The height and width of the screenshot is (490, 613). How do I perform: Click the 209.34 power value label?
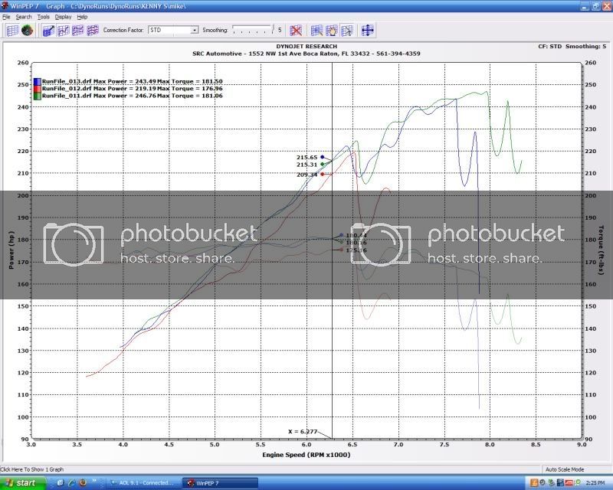click(307, 175)
